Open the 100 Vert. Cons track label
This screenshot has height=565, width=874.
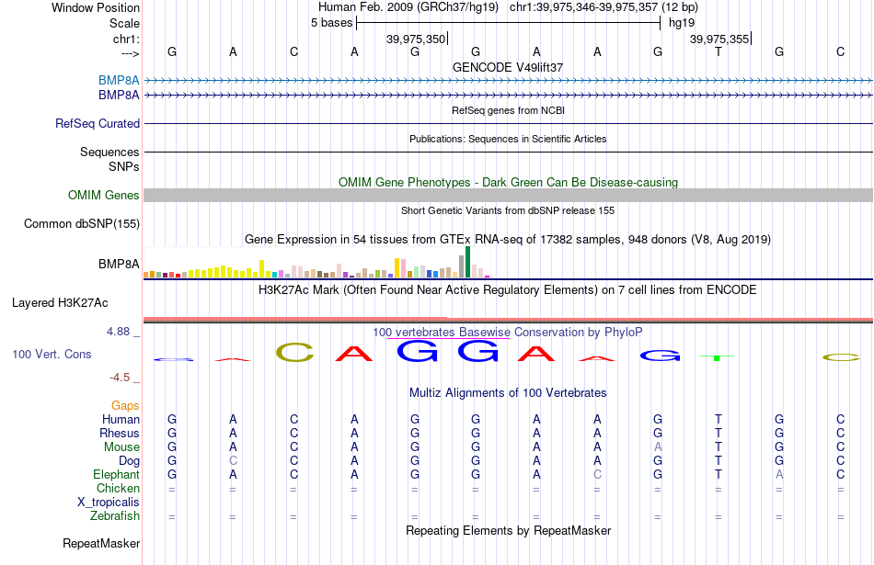(x=52, y=354)
